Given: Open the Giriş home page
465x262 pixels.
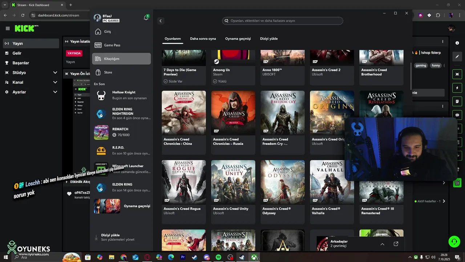Looking at the screenshot, I should pyautogui.click(x=121, y=32).
